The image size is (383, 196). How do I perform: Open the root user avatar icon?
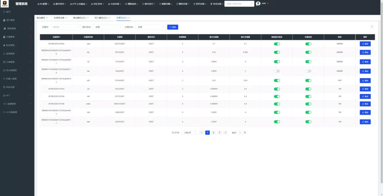pyautogui.click(x=258, y=4)
